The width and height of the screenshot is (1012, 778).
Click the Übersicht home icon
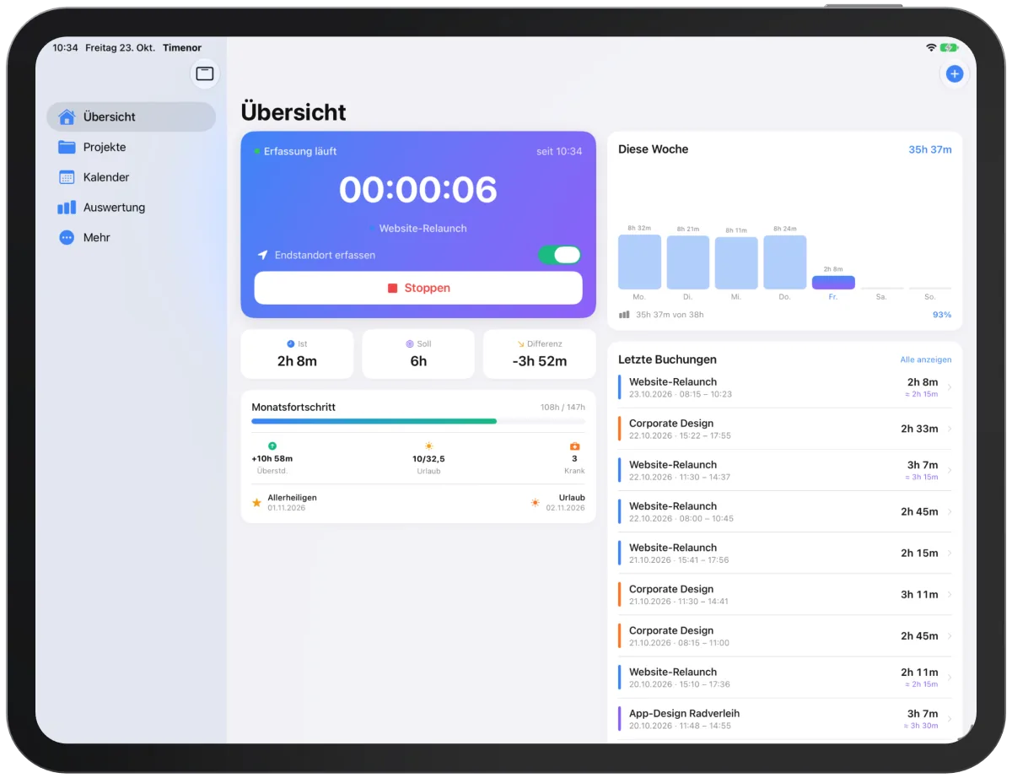point(67,116)
